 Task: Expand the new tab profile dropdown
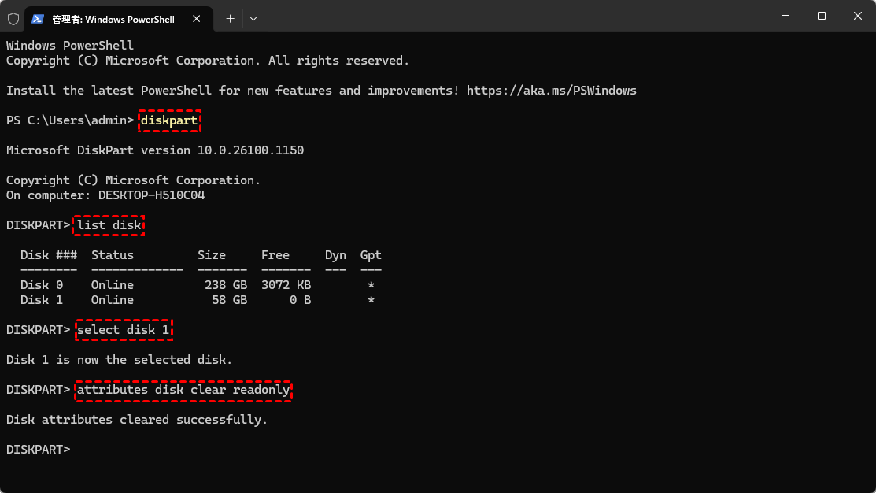pos(253,18)
